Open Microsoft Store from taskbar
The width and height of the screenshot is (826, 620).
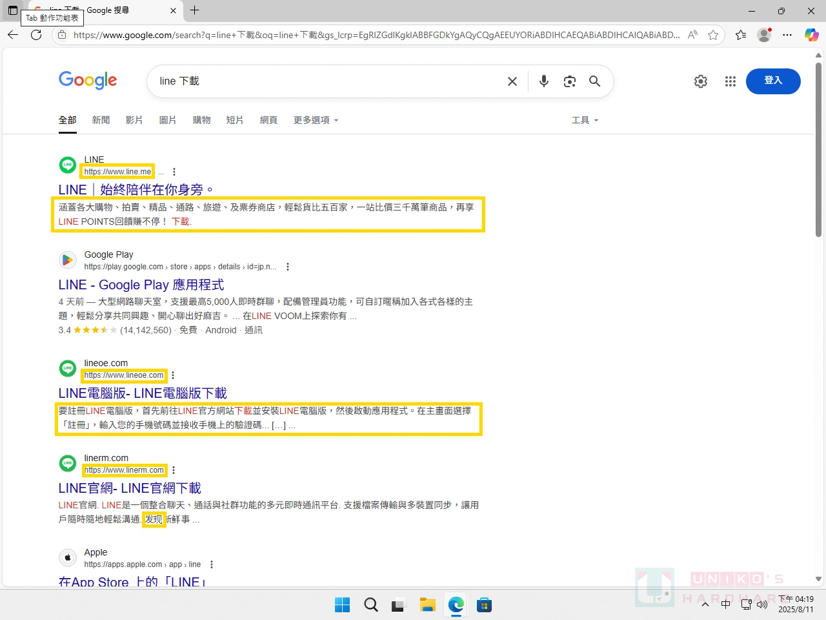(485, 605)
